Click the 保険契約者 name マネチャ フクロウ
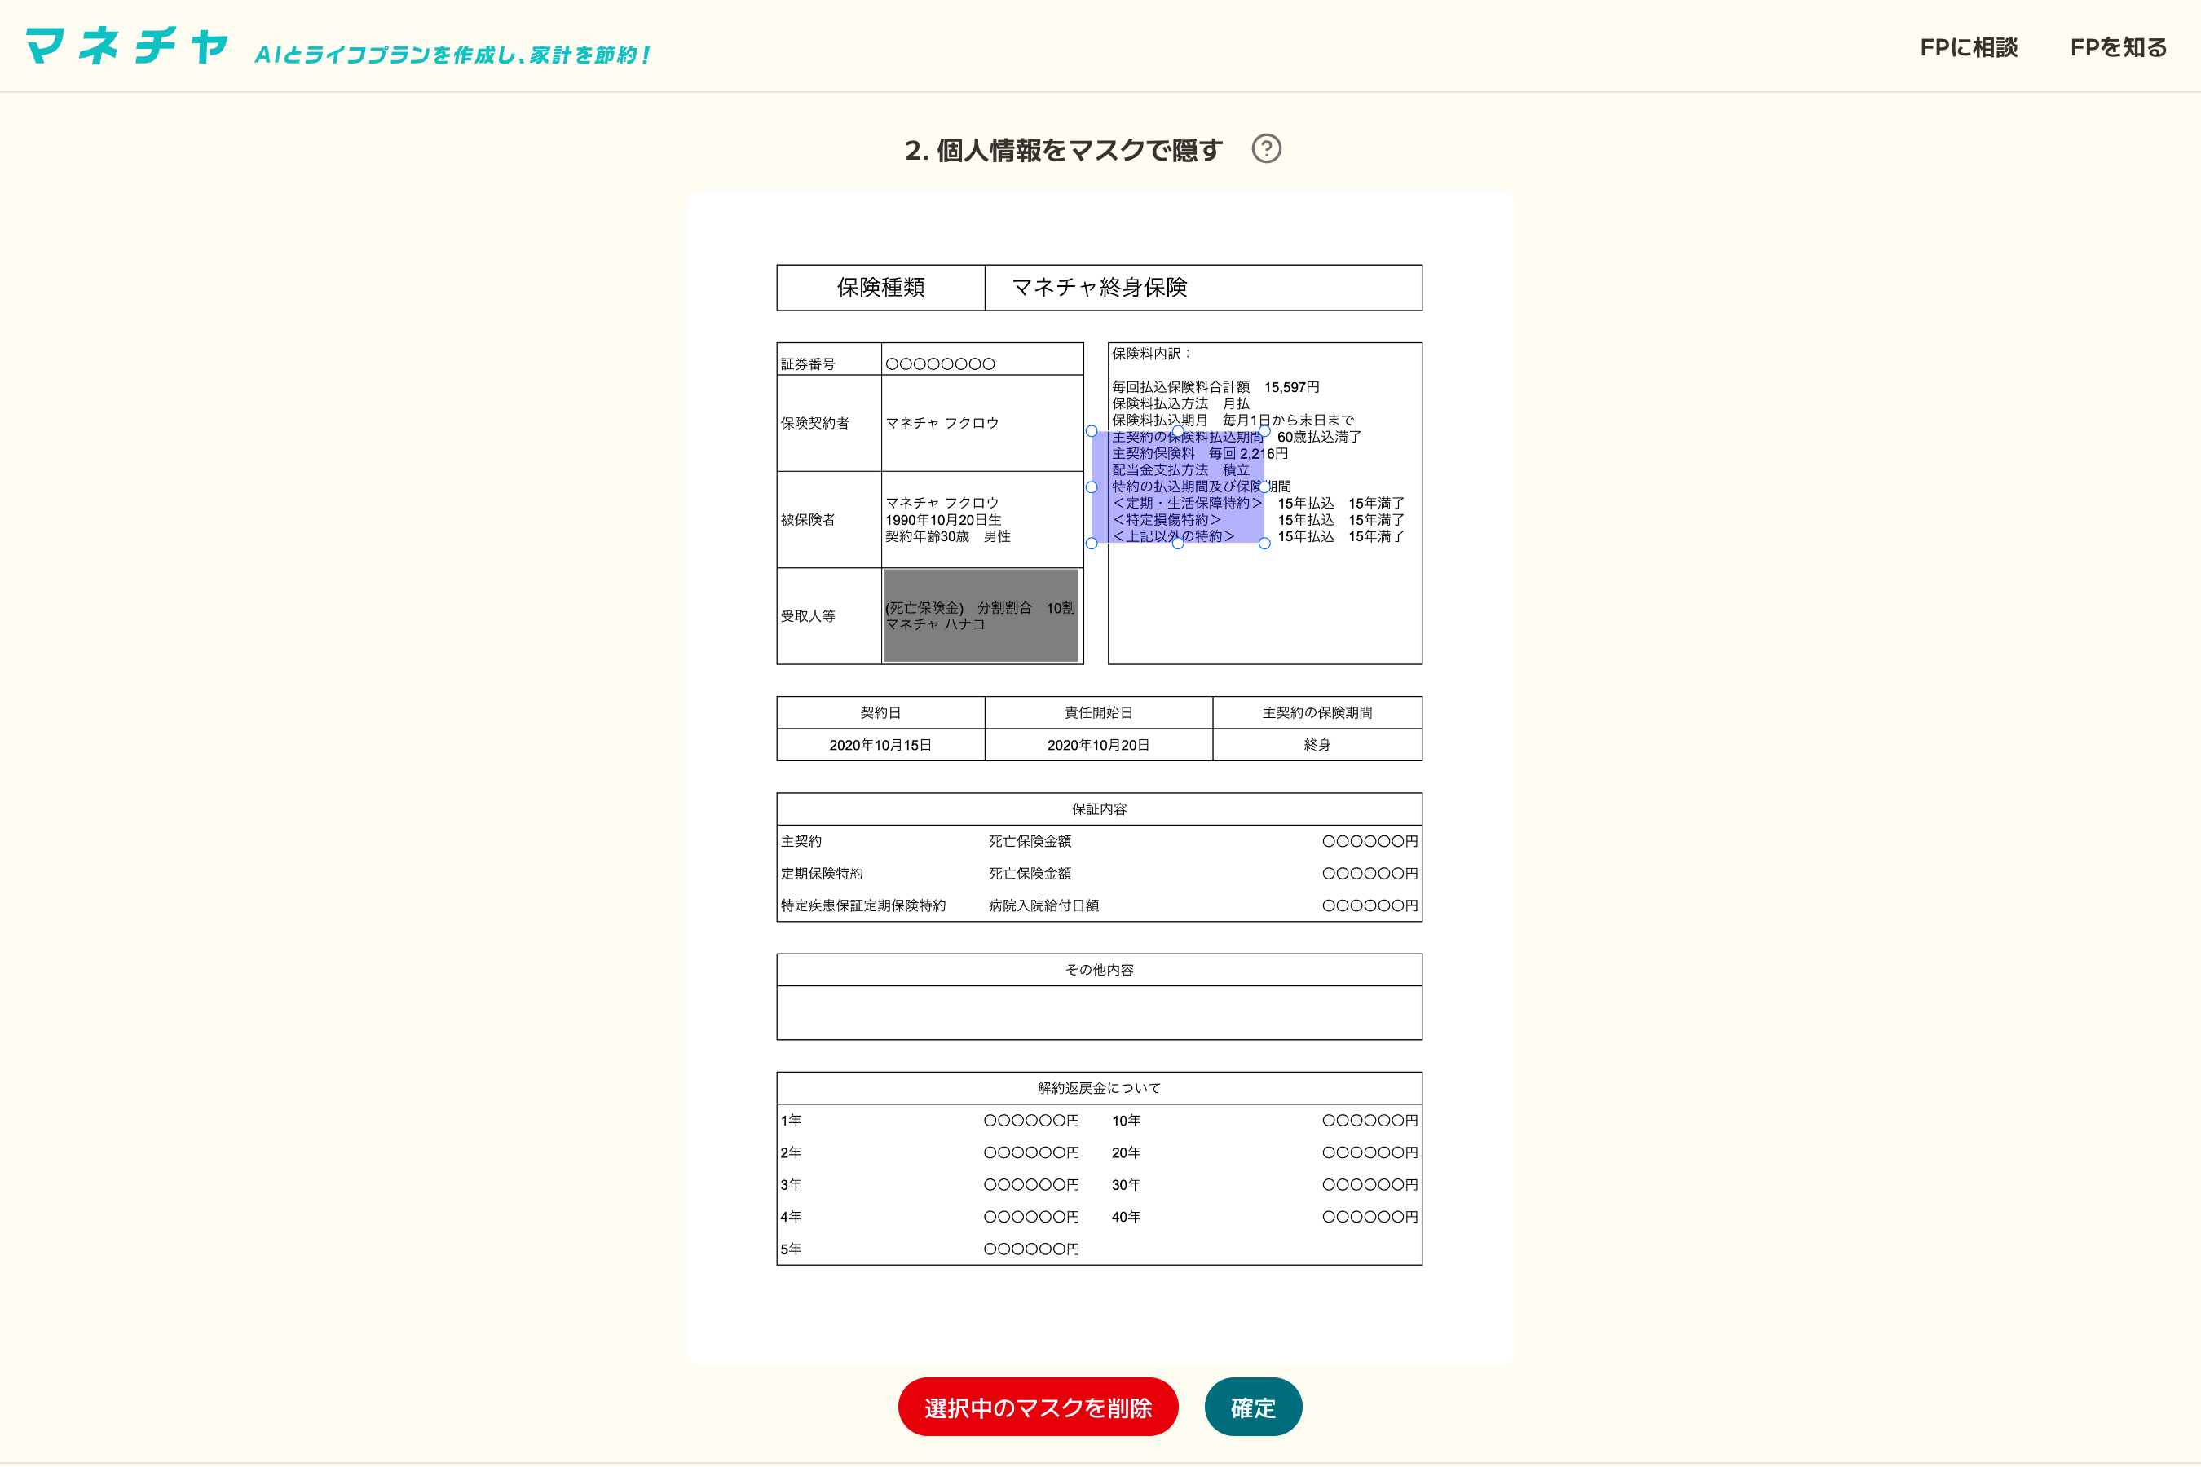2201x1467 pixels. [x=945, y=423]
